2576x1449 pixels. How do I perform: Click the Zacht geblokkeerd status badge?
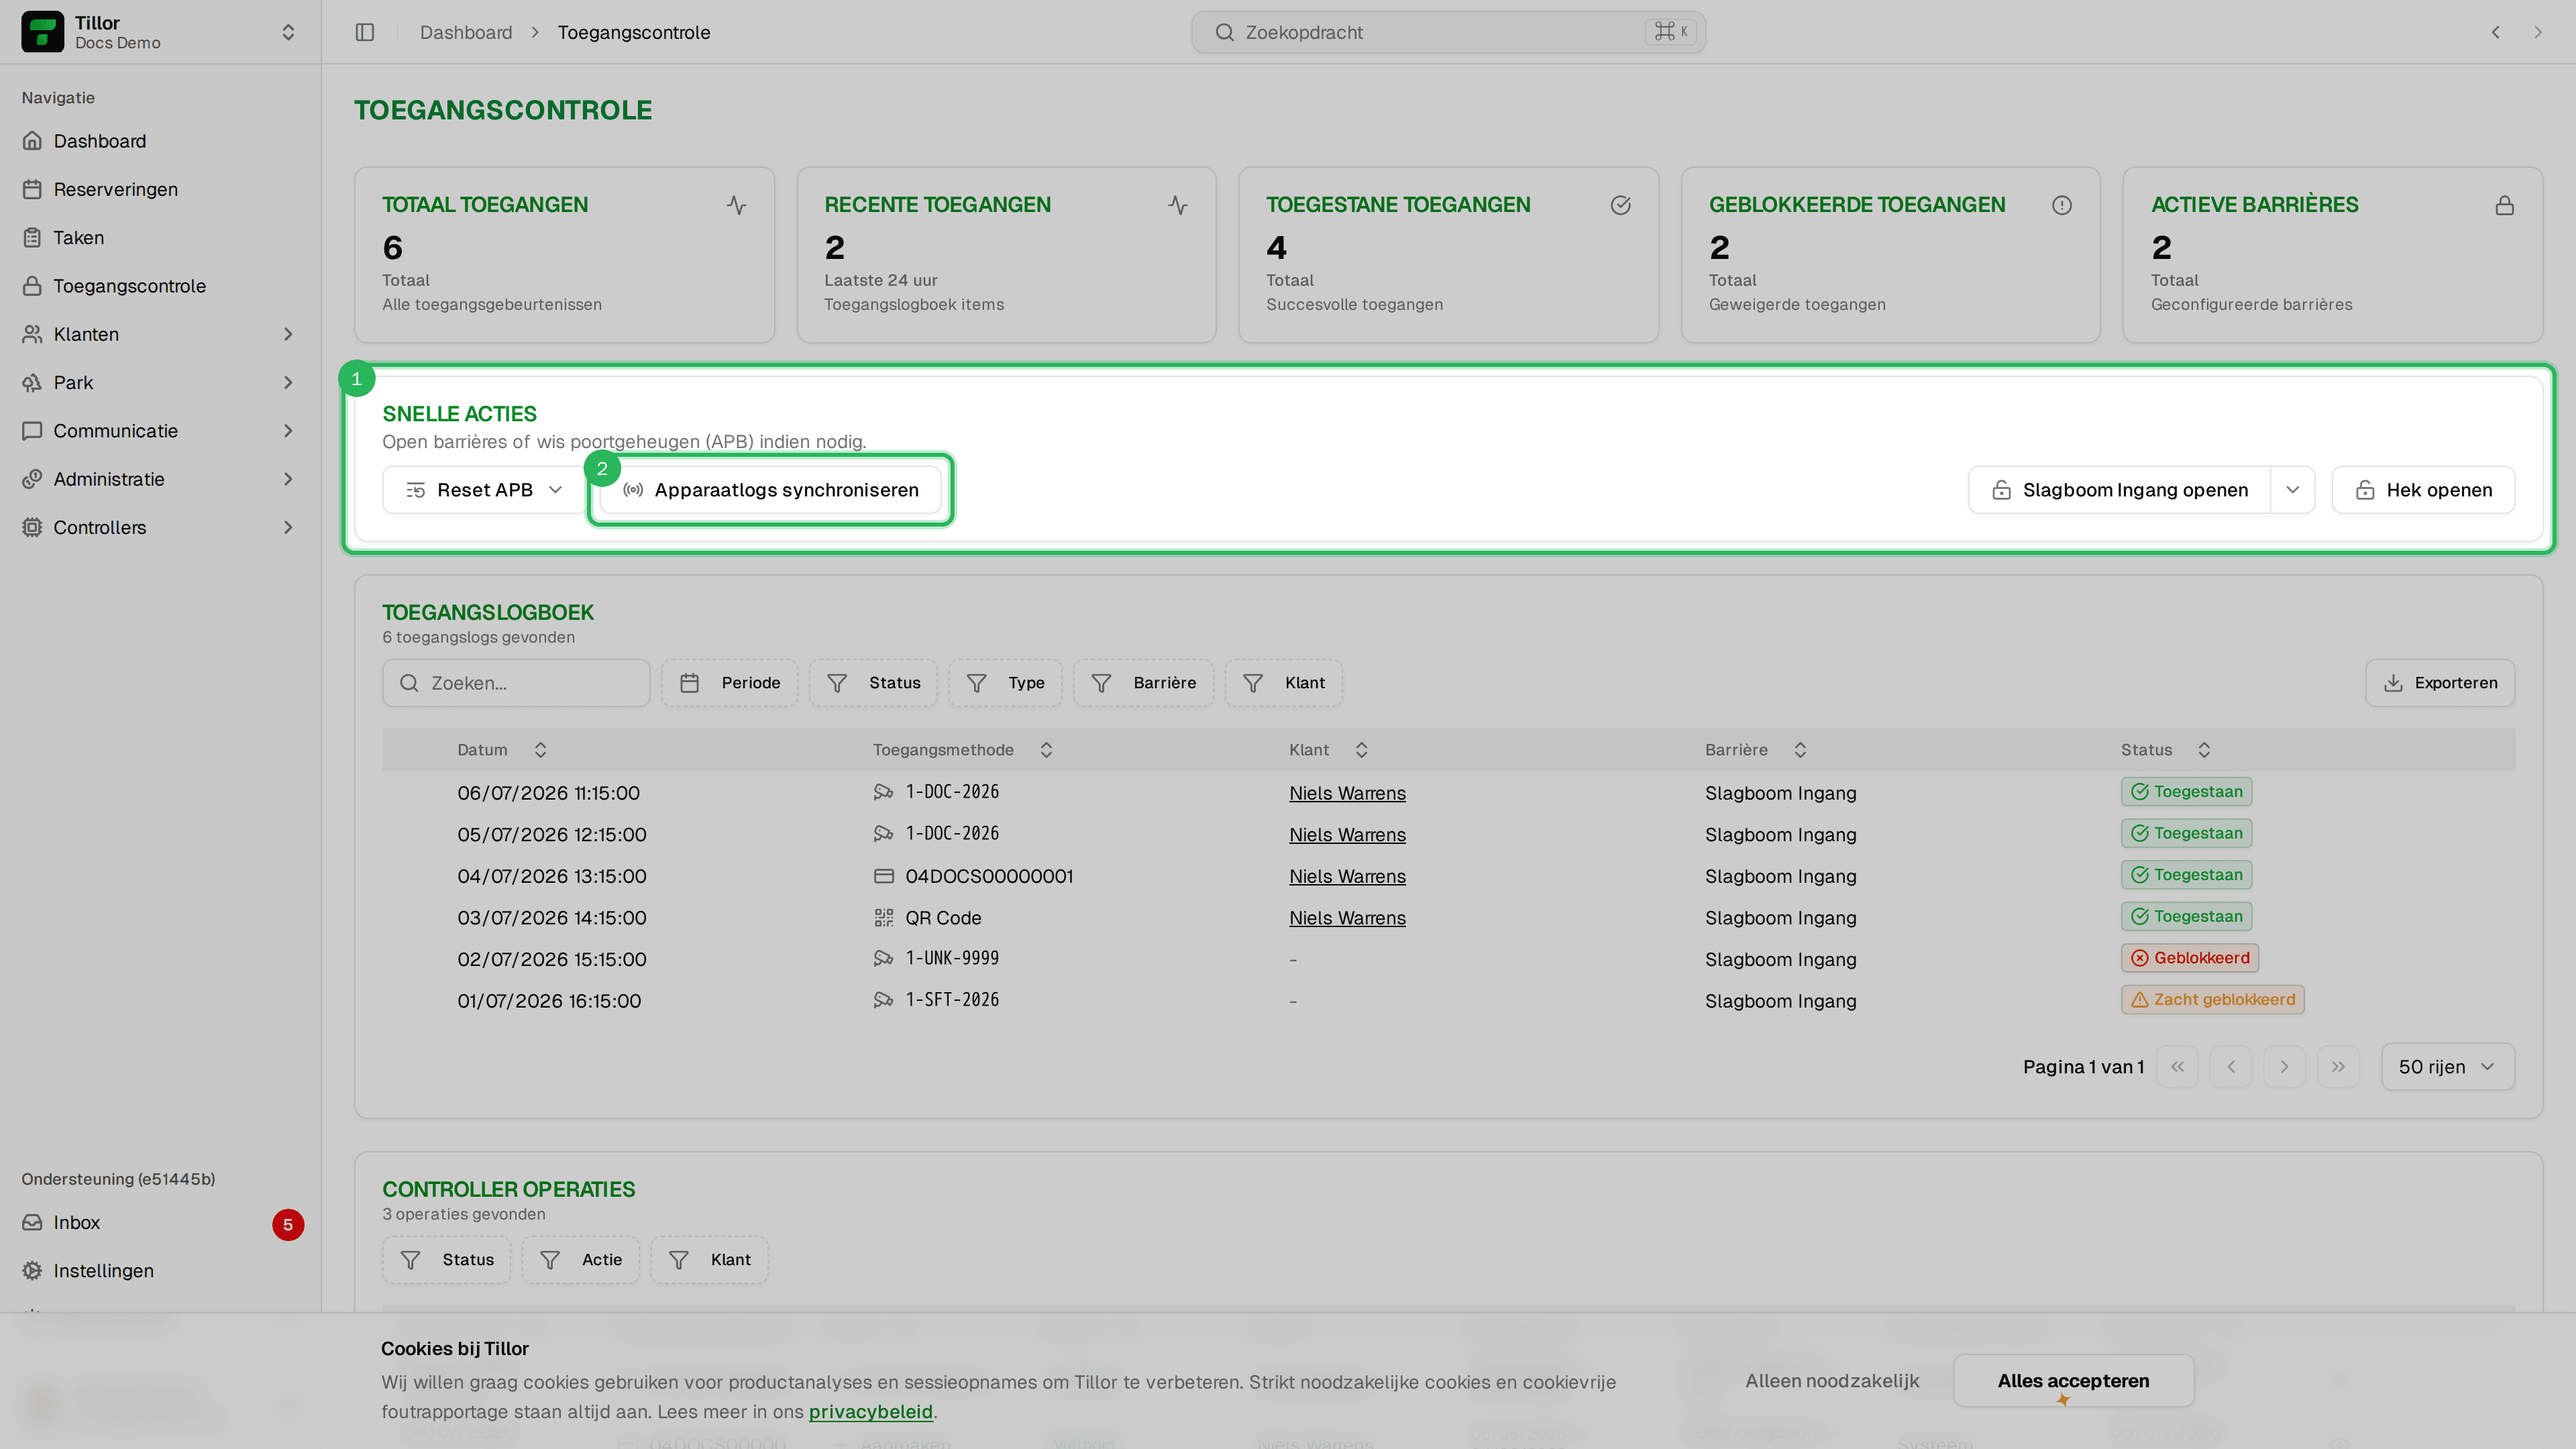pos(2213,1000)
